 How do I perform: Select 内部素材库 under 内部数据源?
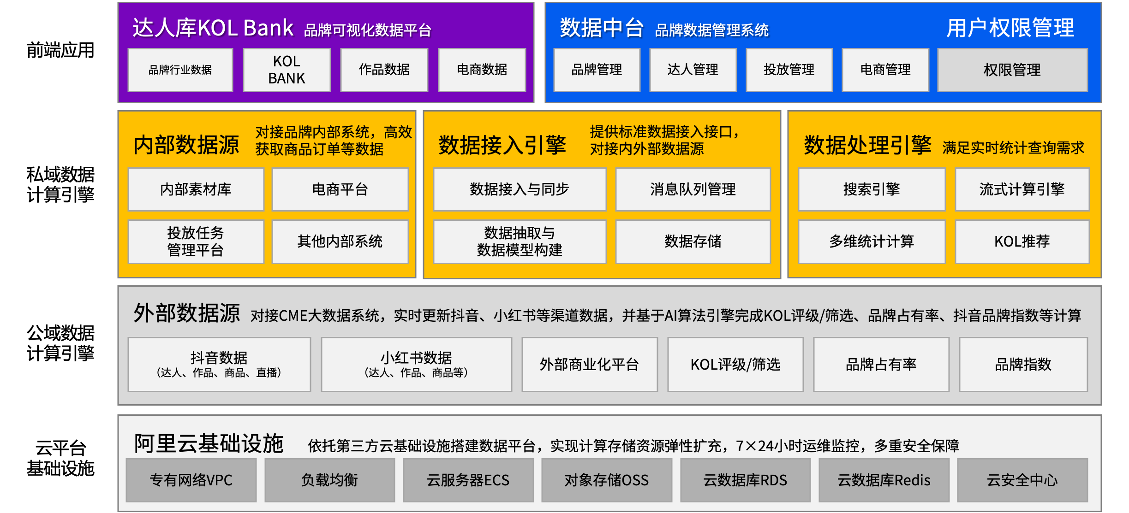pyautogui.click(x=196, y=189)
